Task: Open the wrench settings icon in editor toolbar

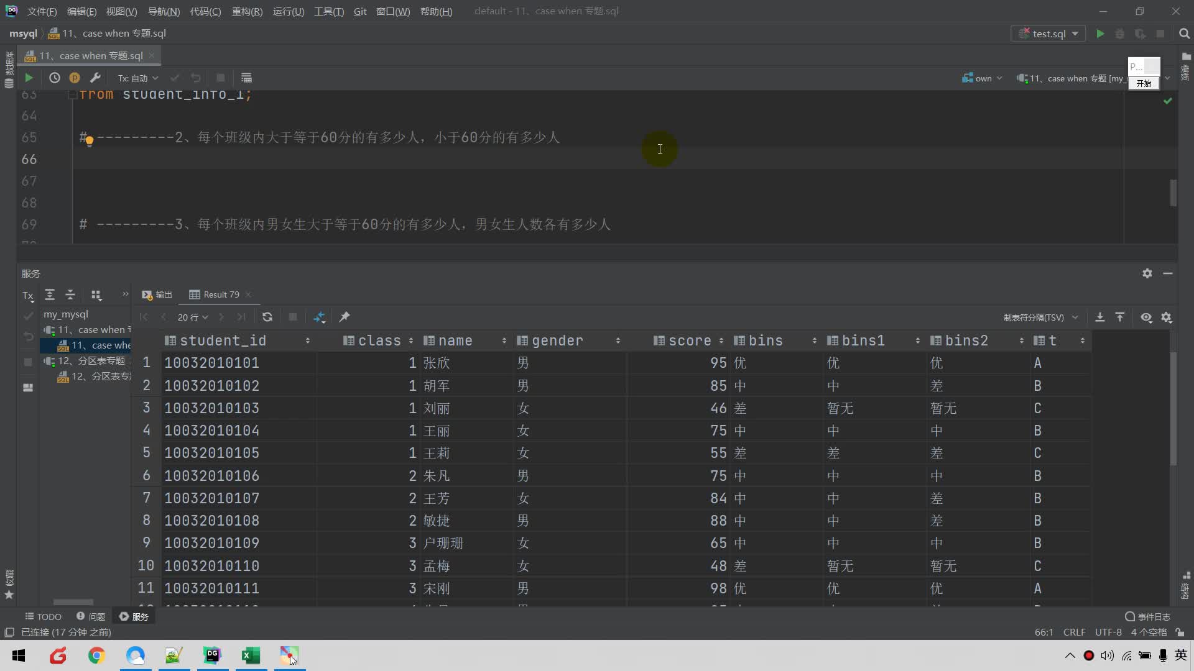Action: click(95, 78)
